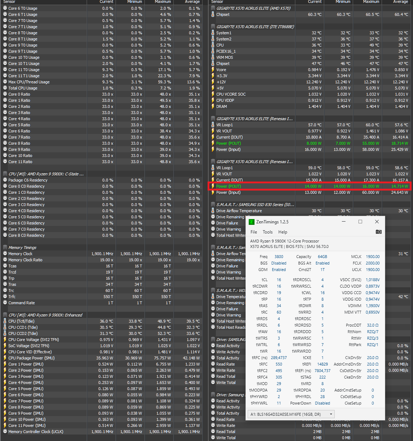Click FCLK value 2000.00 in ZenTimings
The width and height of the screenshot is (413, 441).
[373, 263]
